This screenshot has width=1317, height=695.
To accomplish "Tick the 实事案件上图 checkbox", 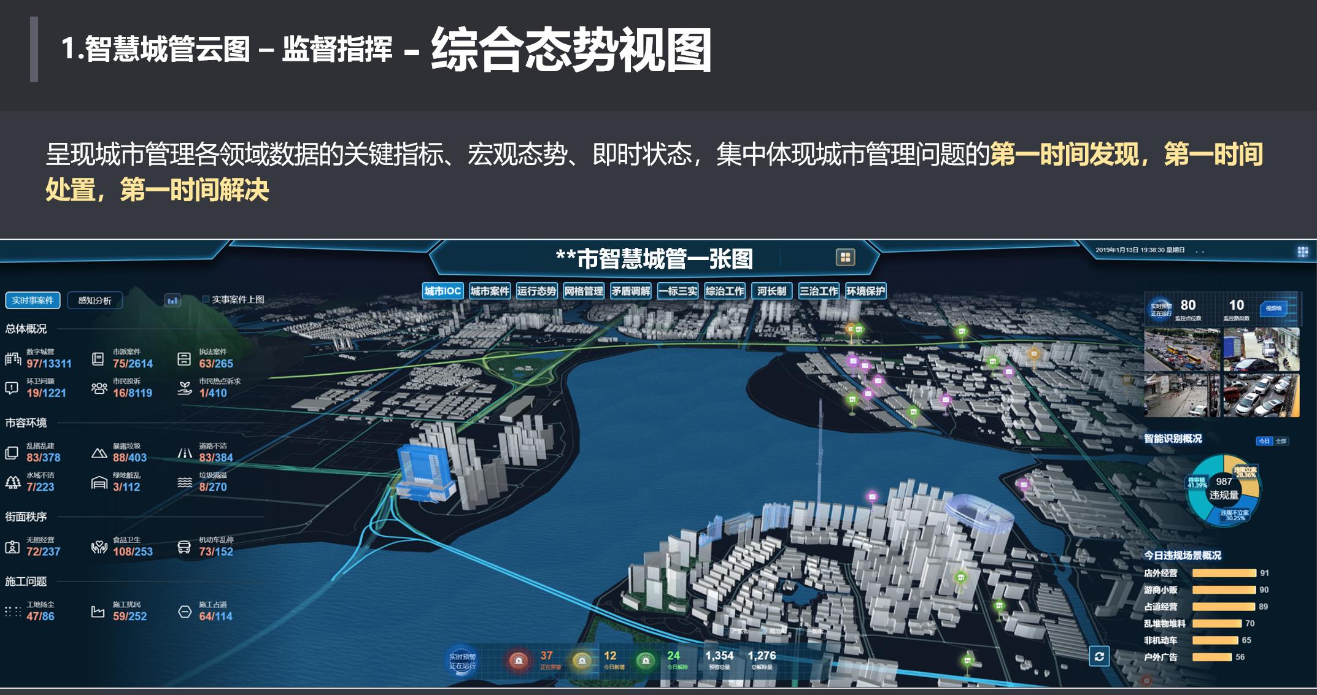I will pos(206,299).
